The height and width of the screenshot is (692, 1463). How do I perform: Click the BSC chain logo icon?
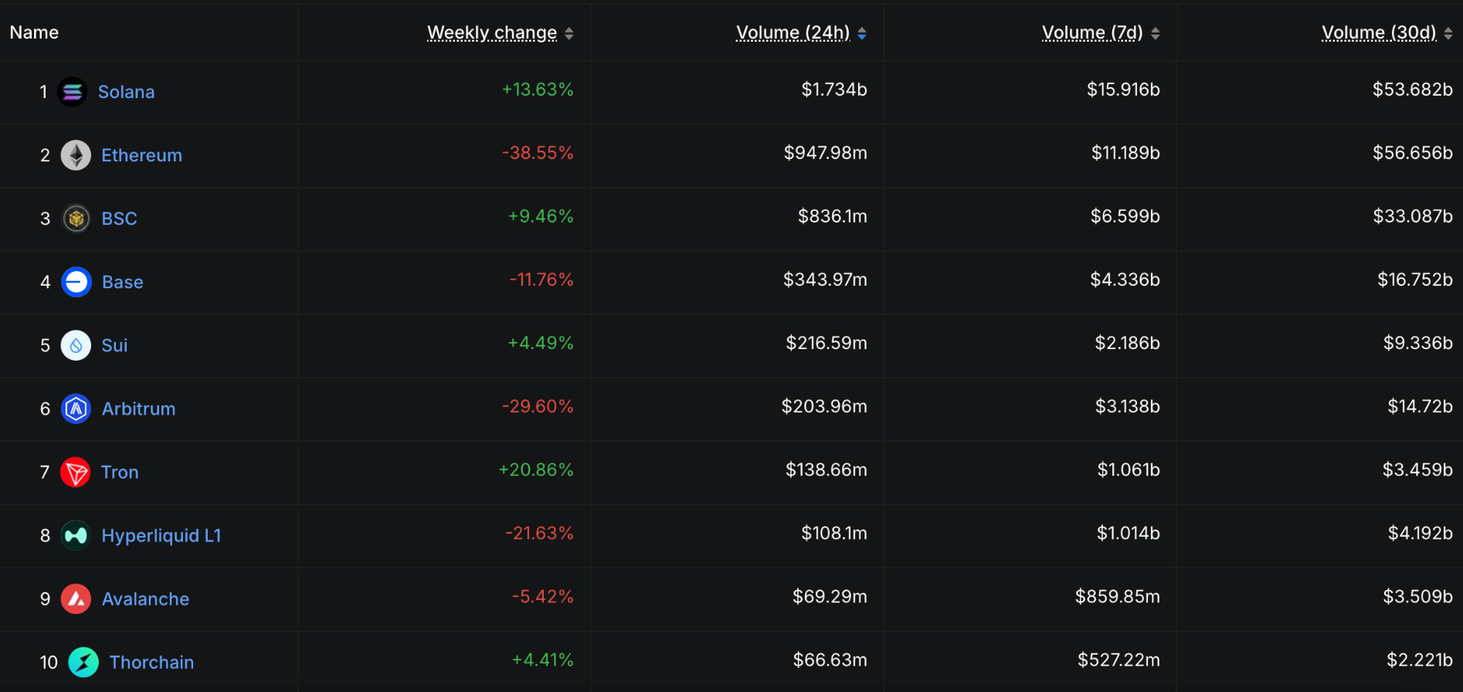(76, 219)
